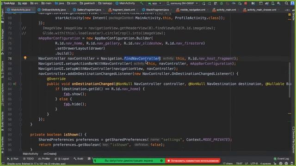The width and height of the screenshot is (296, 166).
Task: Click the Profile app gauge icon
Action: coord(234,3)
